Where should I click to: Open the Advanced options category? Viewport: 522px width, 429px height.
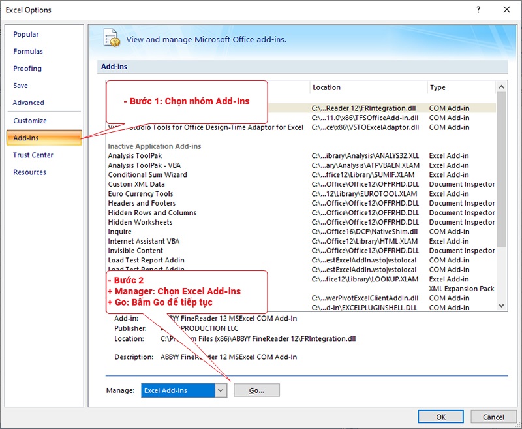pos(28,103)
